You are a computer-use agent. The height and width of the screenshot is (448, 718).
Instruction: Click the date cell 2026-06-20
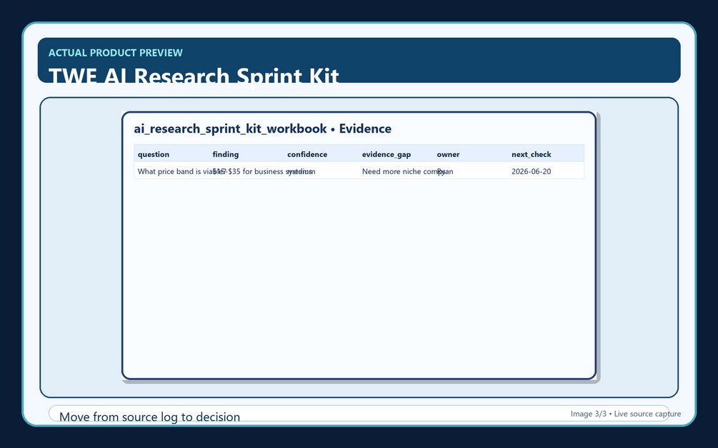531,171
